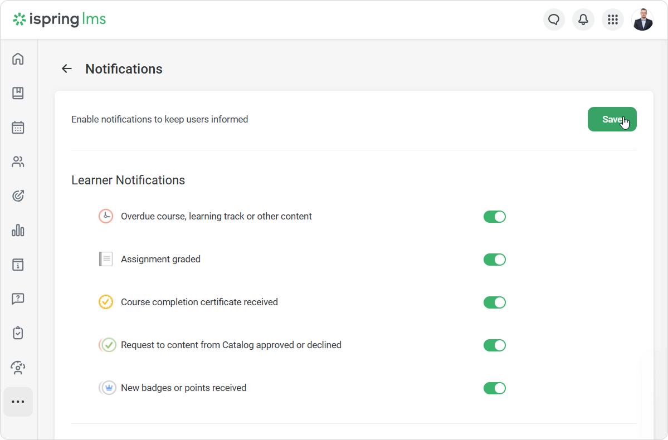Screen dimensions: 668x440
Task: Expand the more options ellipsis menu
Action: click(x=18, y=402)
